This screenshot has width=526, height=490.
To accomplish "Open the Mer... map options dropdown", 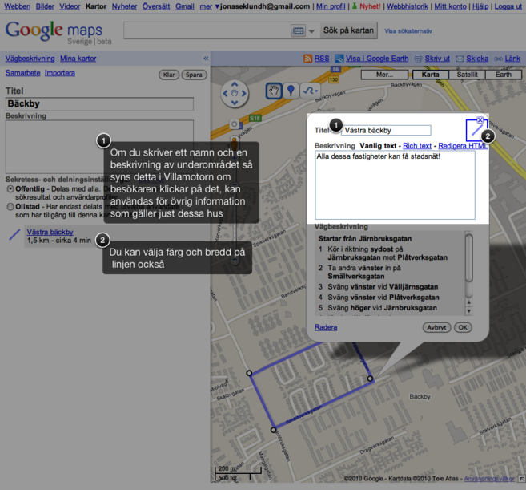I will pyautogui.click(x=384, y=75).
